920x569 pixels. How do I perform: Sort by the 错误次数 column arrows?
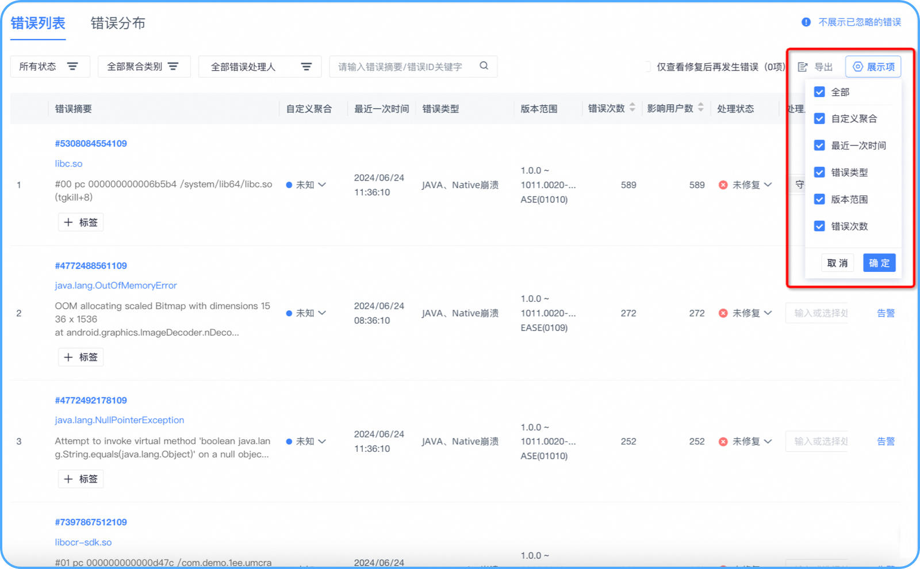pos(632,107)
